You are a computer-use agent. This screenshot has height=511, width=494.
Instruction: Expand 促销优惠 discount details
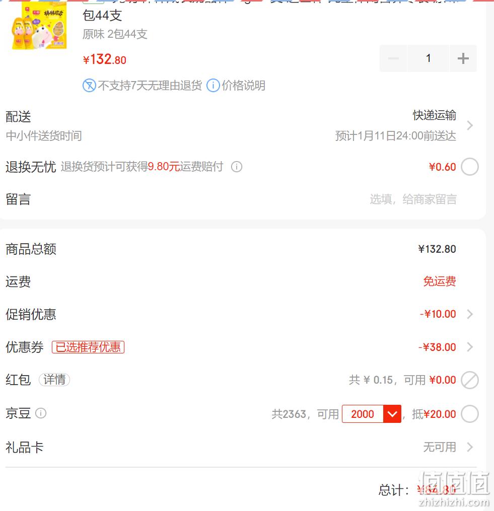(x=470, y=314)
